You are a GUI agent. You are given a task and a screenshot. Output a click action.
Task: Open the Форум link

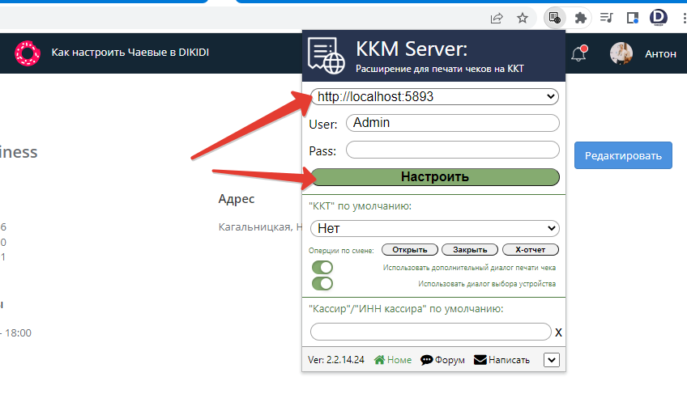(x=442, y=360)
